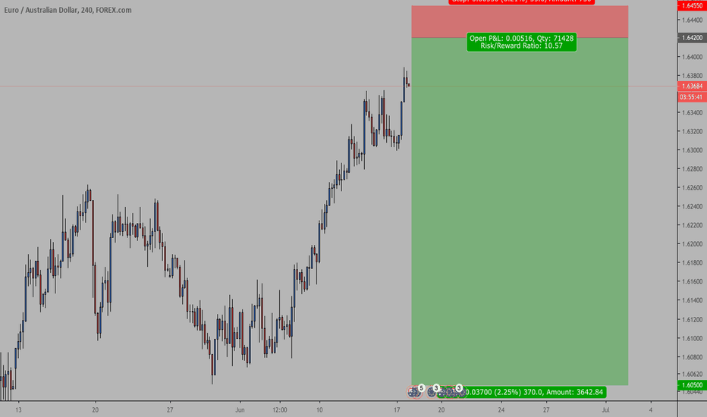The image size is (707, 417).
Task: Select the red stop-loss zone of the short position
Action: click(x=520, y=21)
